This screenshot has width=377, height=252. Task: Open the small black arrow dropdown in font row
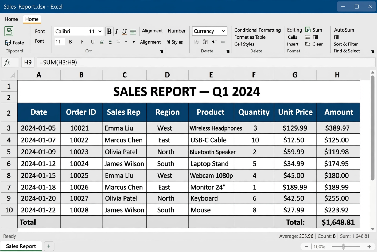click(134, 42)
